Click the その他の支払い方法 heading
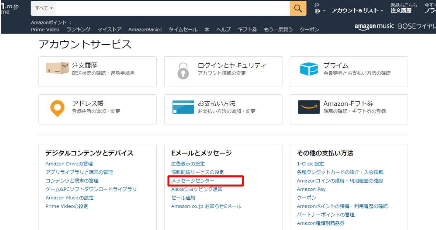 click(325, 153)
